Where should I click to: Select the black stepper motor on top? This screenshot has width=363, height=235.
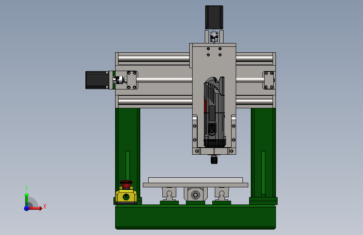(x=214, y=18)
